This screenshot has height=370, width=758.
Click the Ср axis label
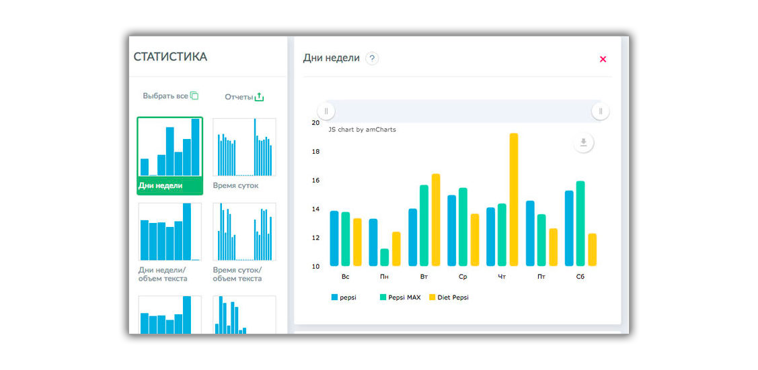(463, 277)
